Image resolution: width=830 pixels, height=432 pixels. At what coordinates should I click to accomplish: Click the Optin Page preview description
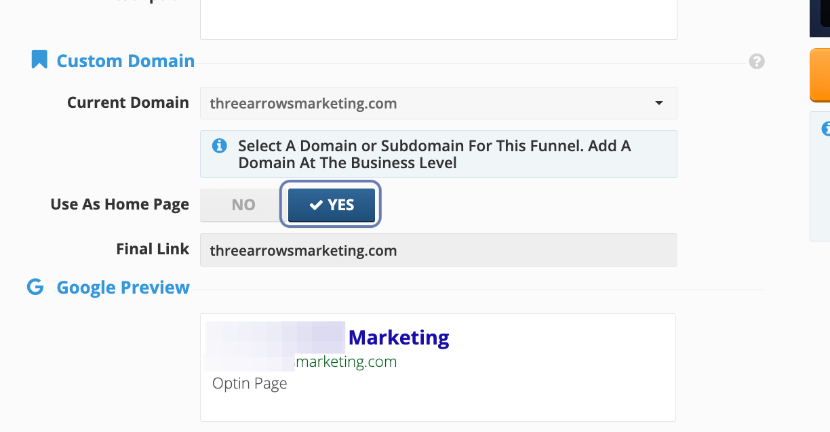pyautogui.click(x=250, y=383)
